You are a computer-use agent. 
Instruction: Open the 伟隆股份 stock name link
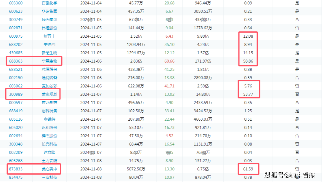(x=49, y=28)
